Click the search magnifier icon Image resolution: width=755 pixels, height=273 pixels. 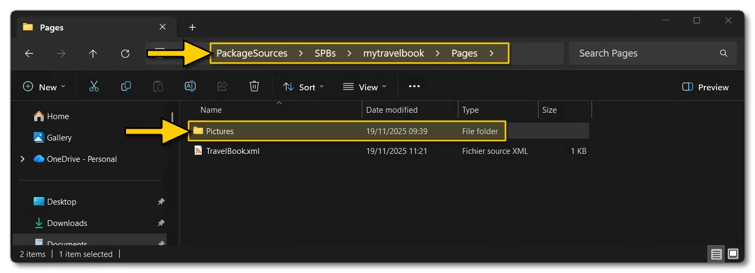click(x=723, y=53)
